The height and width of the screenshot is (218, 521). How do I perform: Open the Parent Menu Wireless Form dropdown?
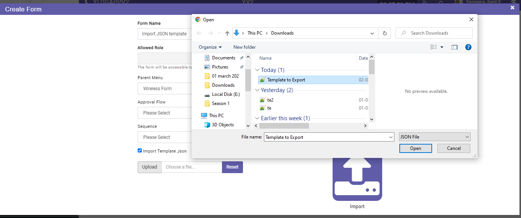(x=164, y=89)
